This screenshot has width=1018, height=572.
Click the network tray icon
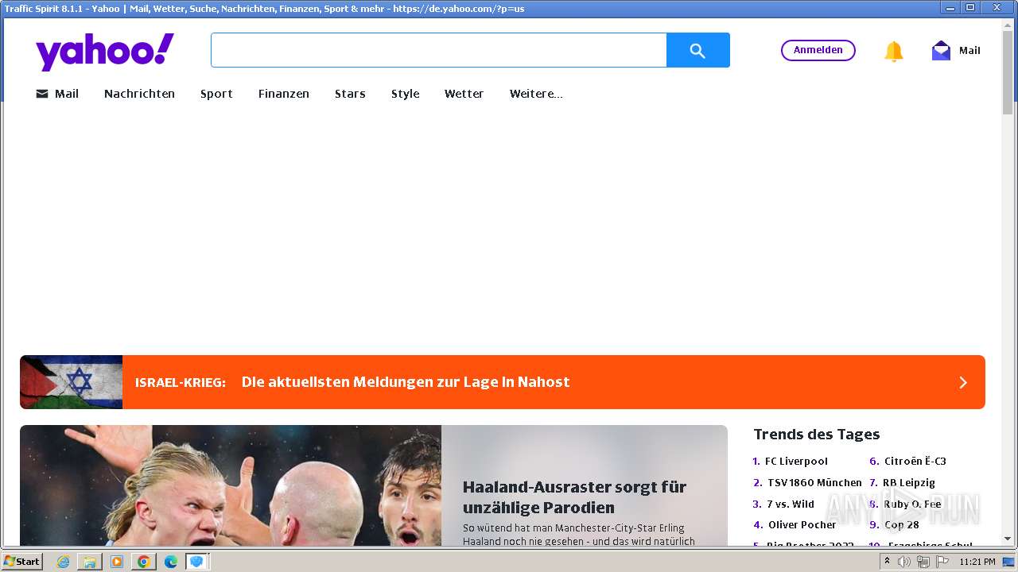(923, 562)
